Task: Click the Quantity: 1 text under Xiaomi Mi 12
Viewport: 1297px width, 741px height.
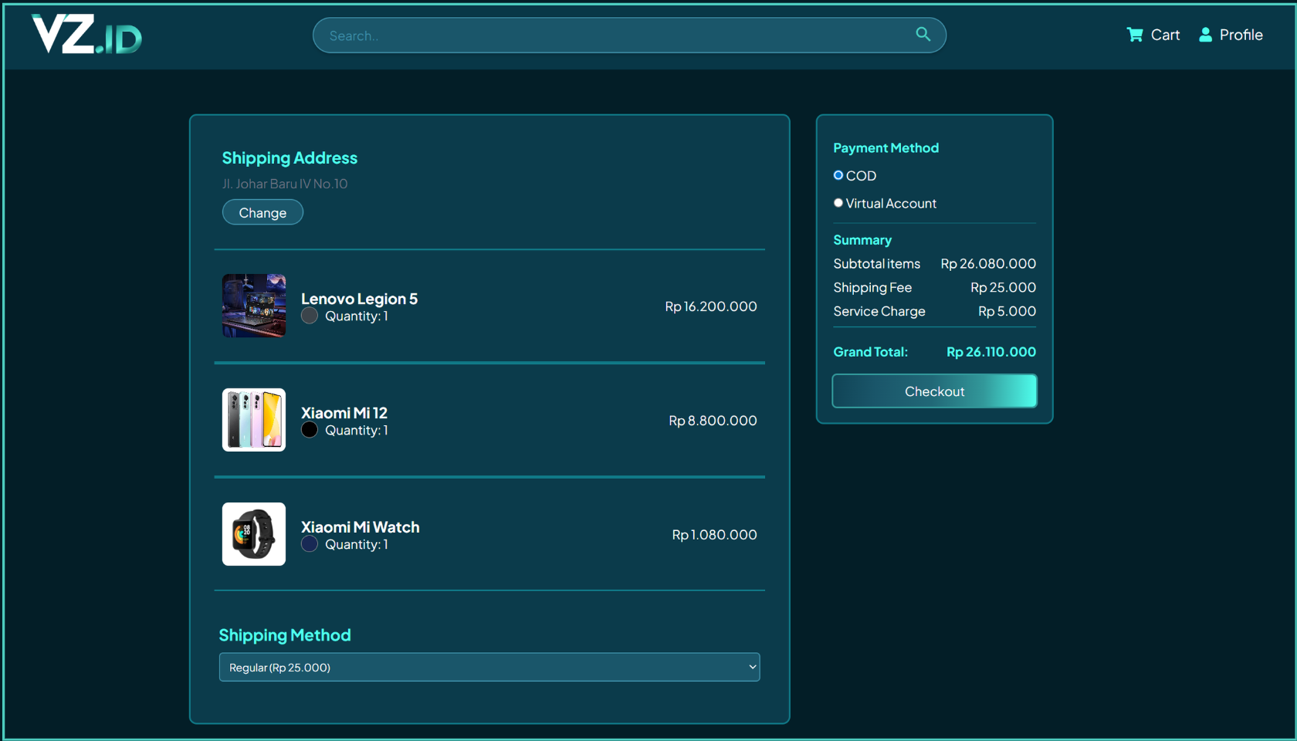Action: [357, 431]
